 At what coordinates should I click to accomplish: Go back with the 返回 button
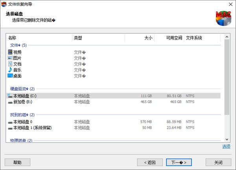coord(149,162)
